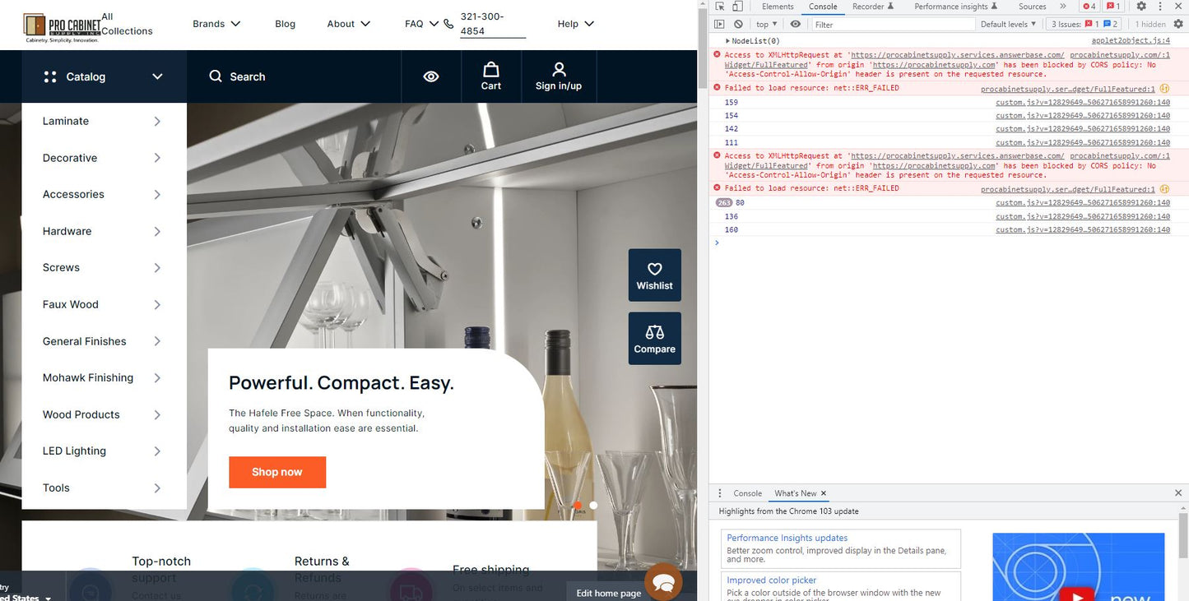The height and width of the screenshot is (601, 1189).
Task: Click the Sign in/up user icon
Action: point(559,76)
